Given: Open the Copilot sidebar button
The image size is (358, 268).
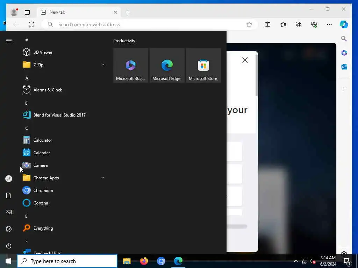Looking at the screenshot, I should [x=344, y=24].
